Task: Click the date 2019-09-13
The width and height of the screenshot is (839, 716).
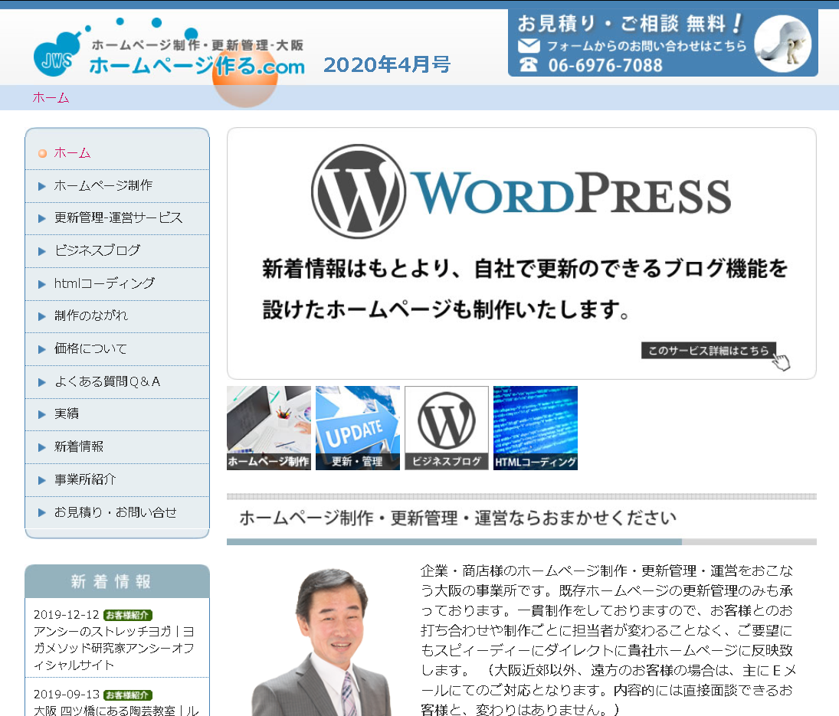Action: click(67, 695)
